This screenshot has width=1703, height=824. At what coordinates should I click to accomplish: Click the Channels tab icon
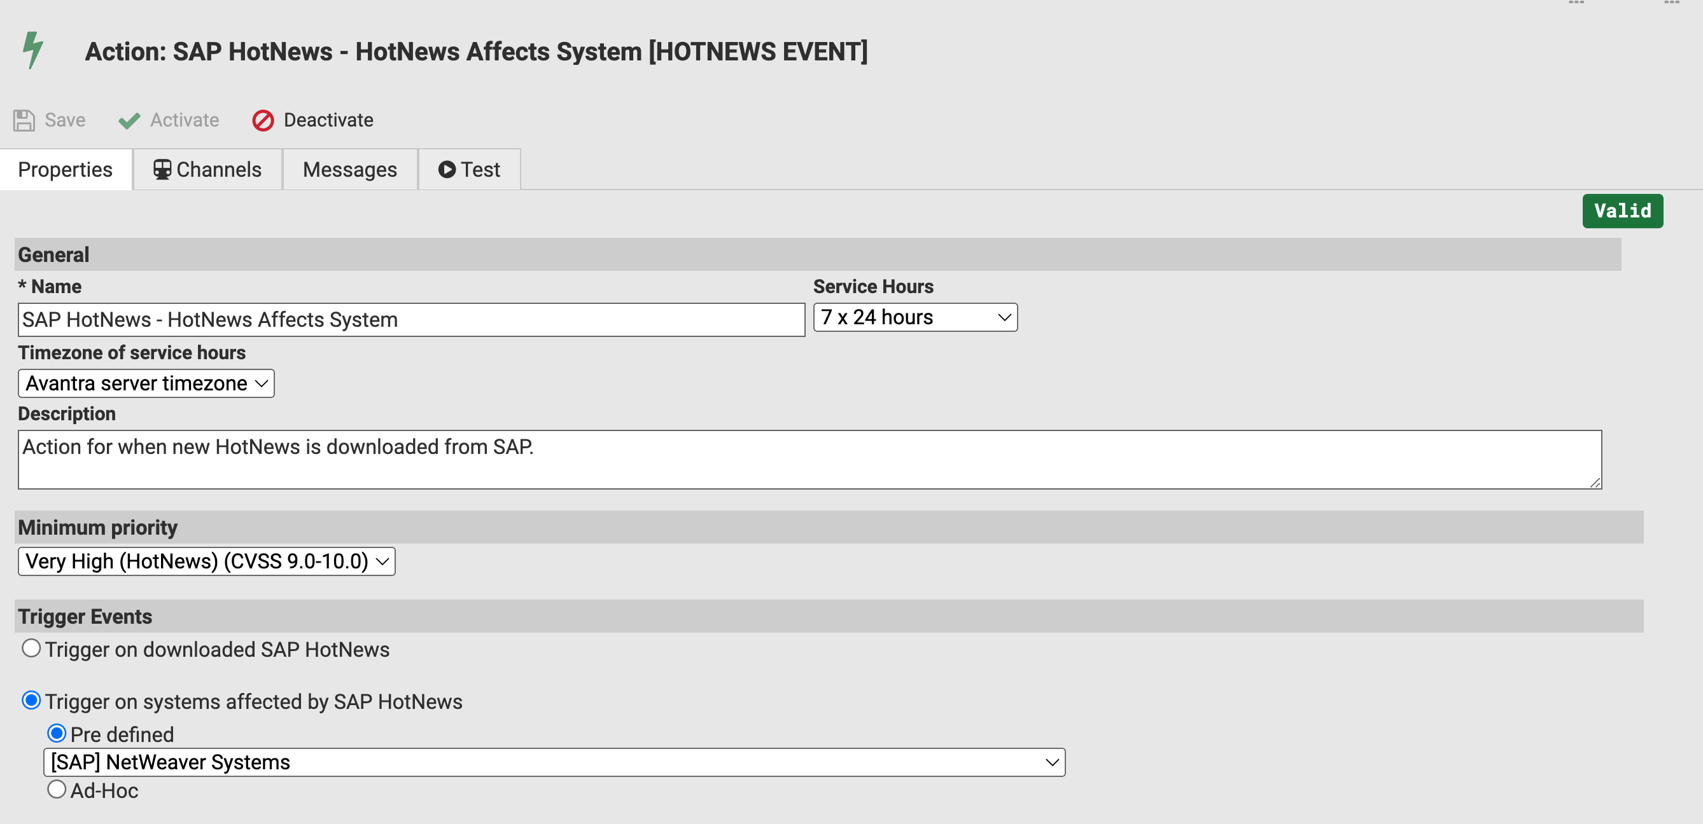pyautogui.click(x=162, y=169)
